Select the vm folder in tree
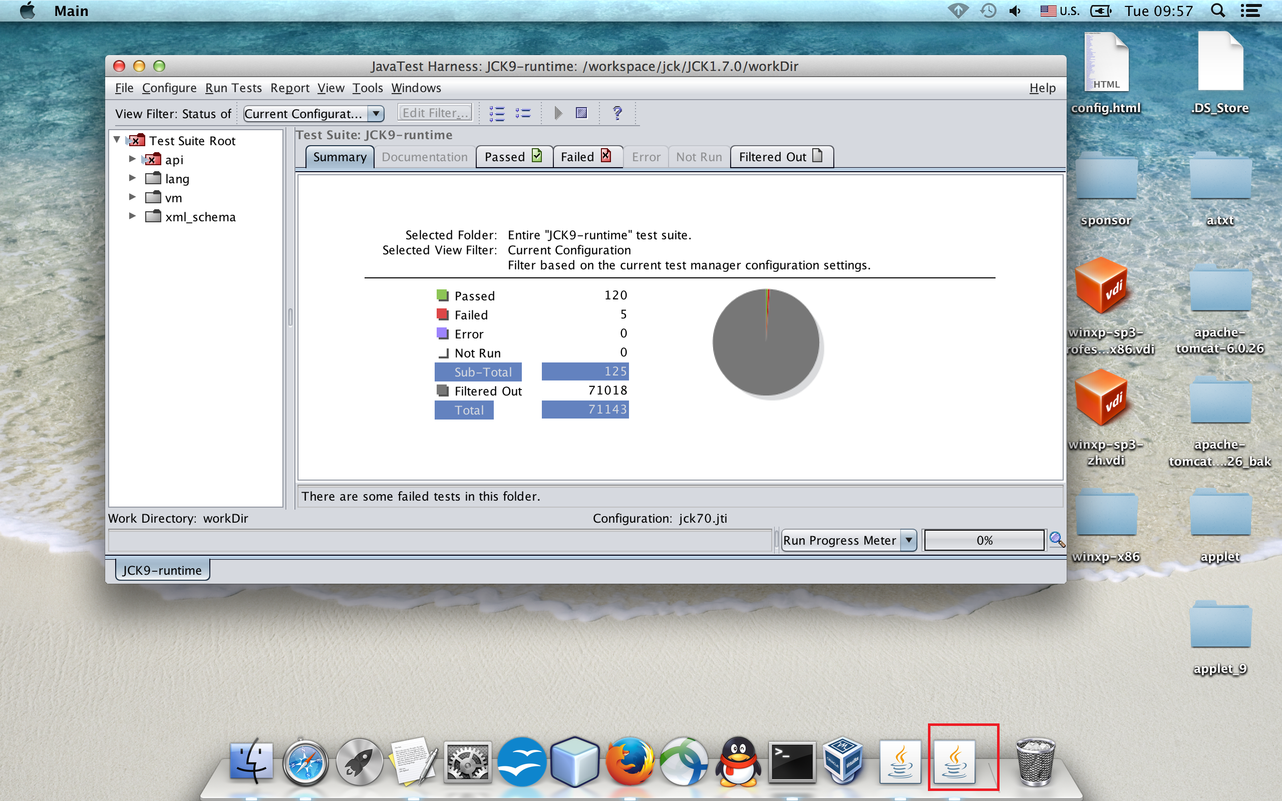 click(173, 198)
